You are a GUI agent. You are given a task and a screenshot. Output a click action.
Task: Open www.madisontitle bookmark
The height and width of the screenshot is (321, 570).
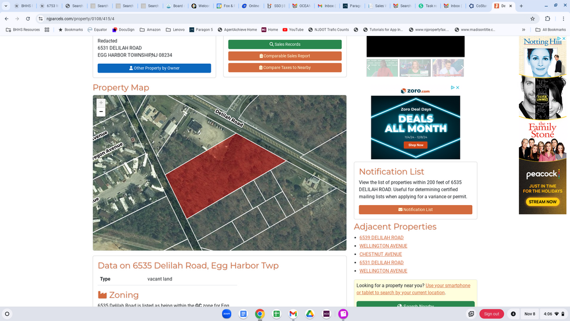click(x=475, y=30)
